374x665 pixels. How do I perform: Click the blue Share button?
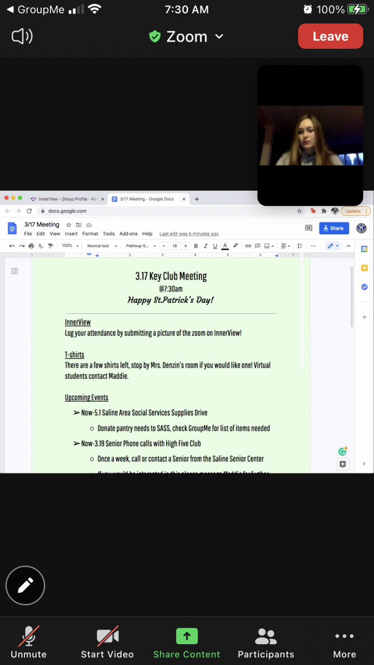click(x=334, y=228)
